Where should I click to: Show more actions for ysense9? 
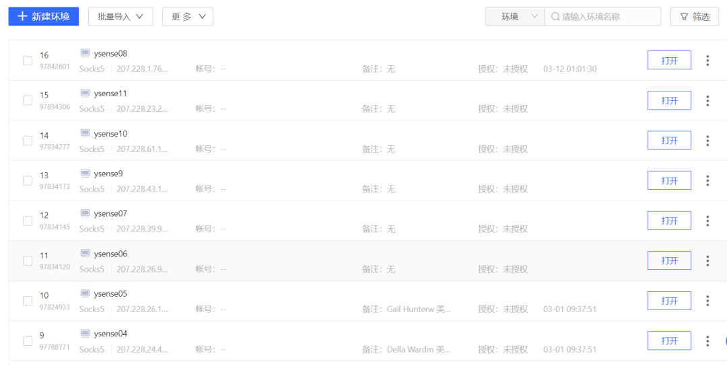click(x=707, y=180)
